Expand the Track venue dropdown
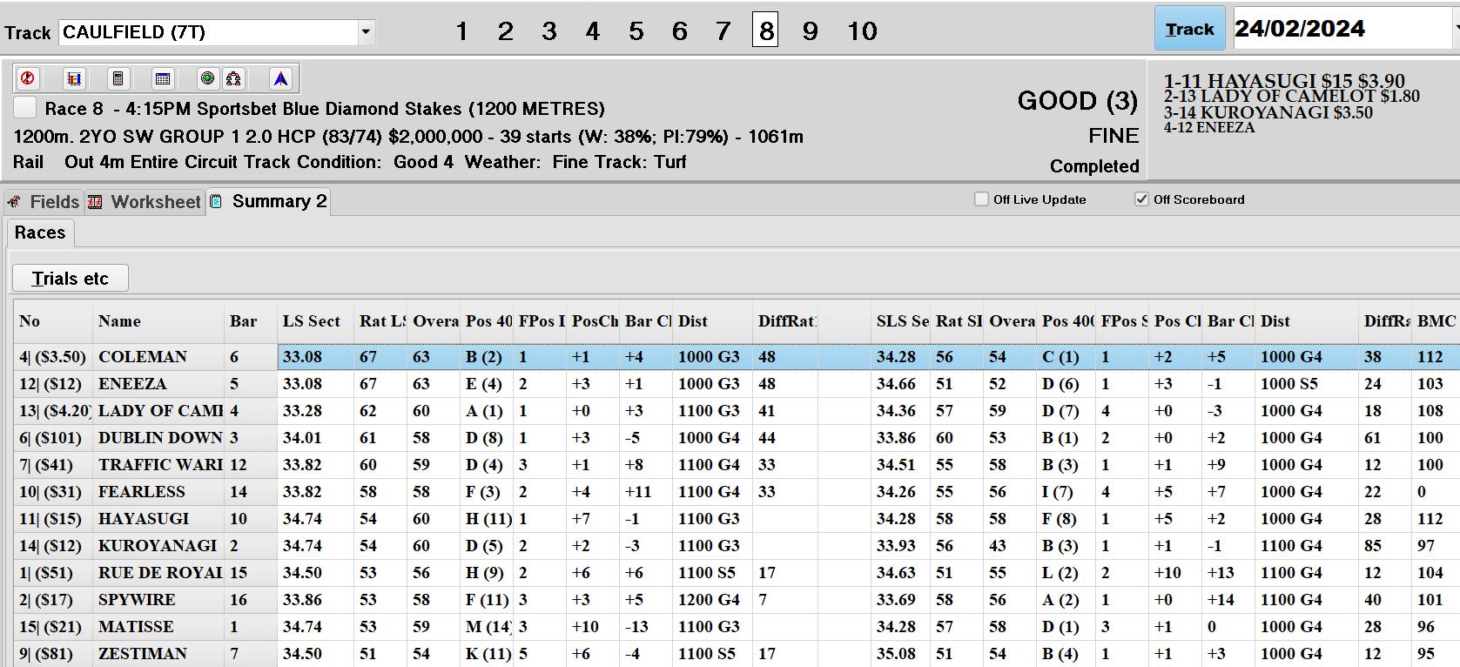The height and width of the screenshot is (667, 1460). tap(366, 32)
